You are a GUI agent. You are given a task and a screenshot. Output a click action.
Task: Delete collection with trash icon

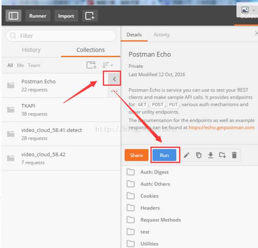coord(234,155)
